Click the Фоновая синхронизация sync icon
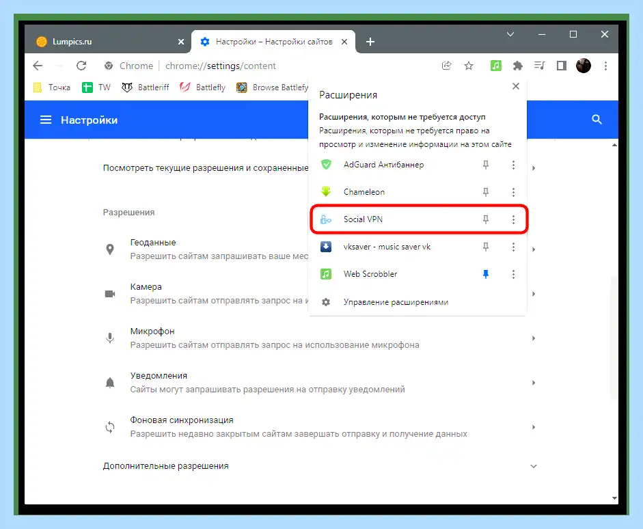The height and width of the screenshot is (529, 643). 110,427
